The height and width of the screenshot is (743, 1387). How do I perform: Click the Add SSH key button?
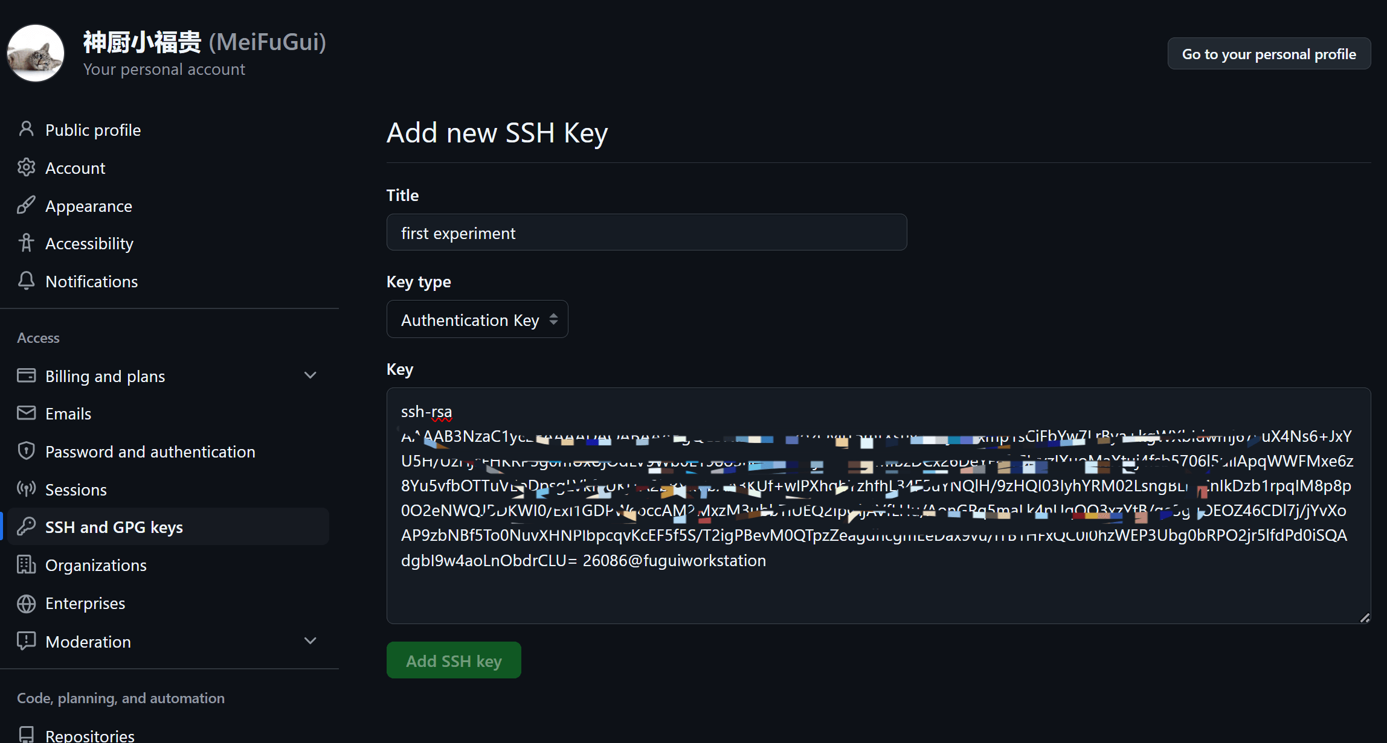click(454, 660)
